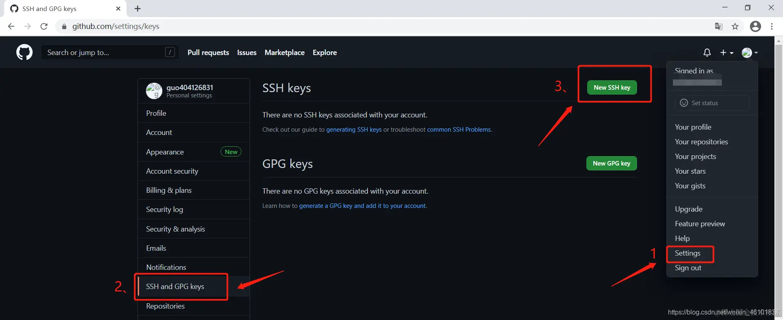Viewport: 783px width, 320px height.
Task: Select Notifications in the settings sidebar
Action: coord(194,267)
